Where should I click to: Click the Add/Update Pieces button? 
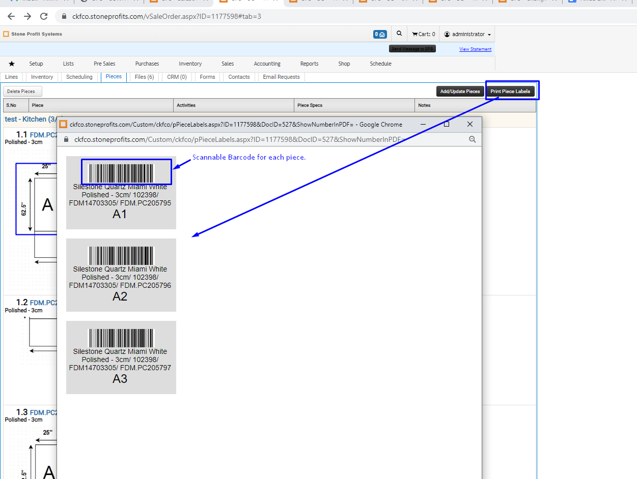click(x=460, y=92)
